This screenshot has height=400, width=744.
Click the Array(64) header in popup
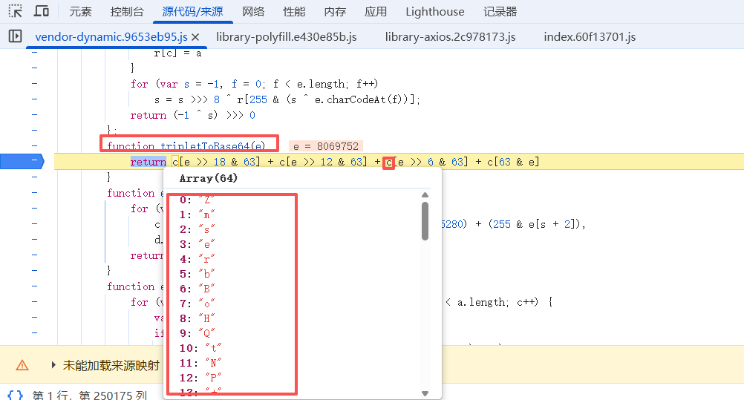click(208, 179)
